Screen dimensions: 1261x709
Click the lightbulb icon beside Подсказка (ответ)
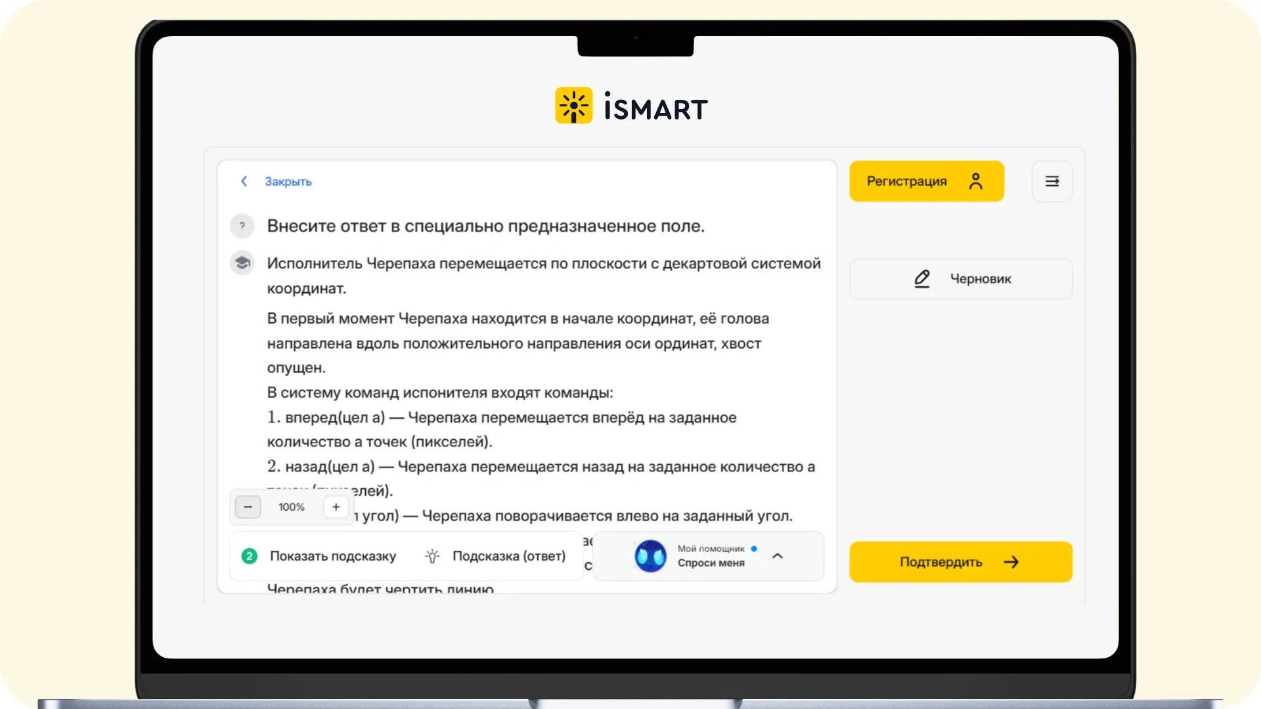click(x=432, y=556)
